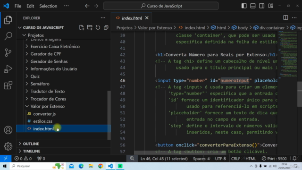
Task: Open the Extensions view
Action: [8, 85]
